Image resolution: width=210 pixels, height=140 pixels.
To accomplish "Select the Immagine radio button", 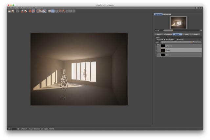I will pos(156,39).
